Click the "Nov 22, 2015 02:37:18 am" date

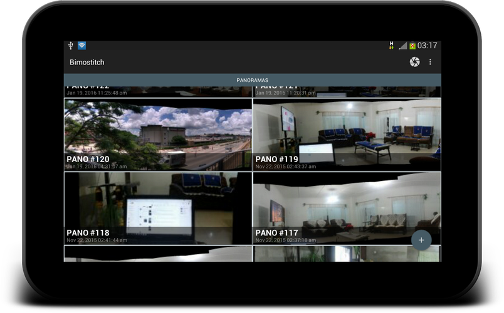(286, 240)
